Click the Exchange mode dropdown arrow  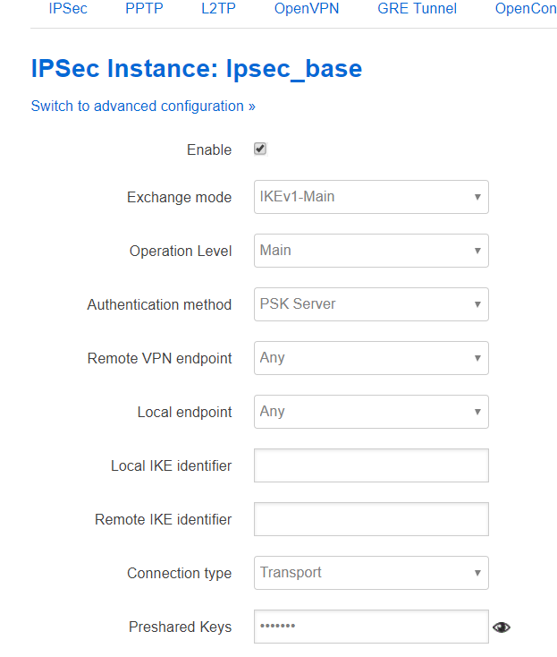point(477,197)
